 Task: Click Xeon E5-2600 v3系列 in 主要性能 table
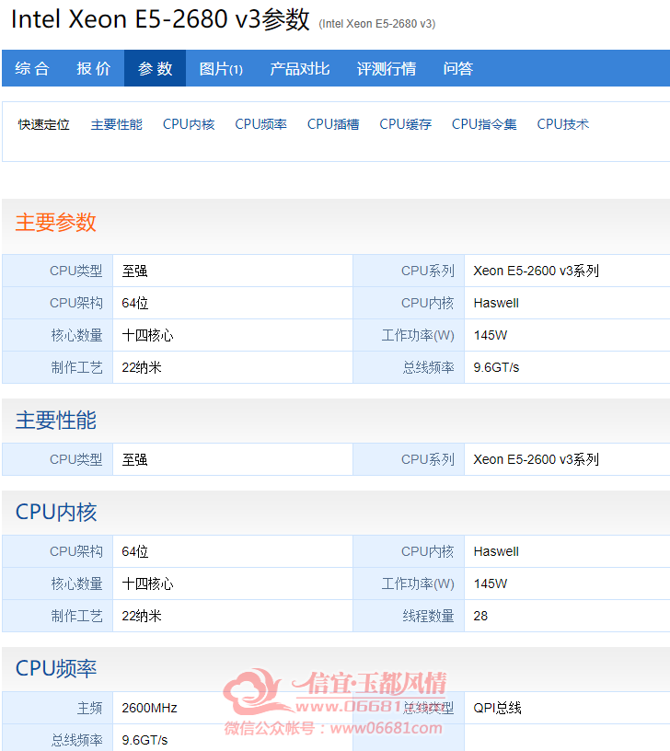click(x=536, y=460)
